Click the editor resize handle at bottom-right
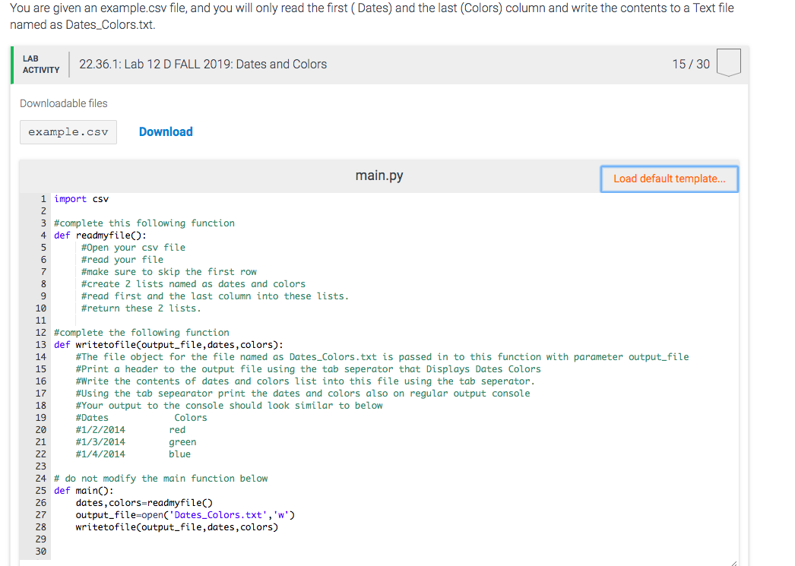 click(733, 561)
